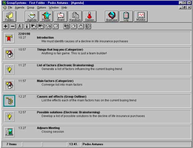Click the running-figure toolbar button
Viewport: 193px width, 148px height.
[x=20, y=26]
